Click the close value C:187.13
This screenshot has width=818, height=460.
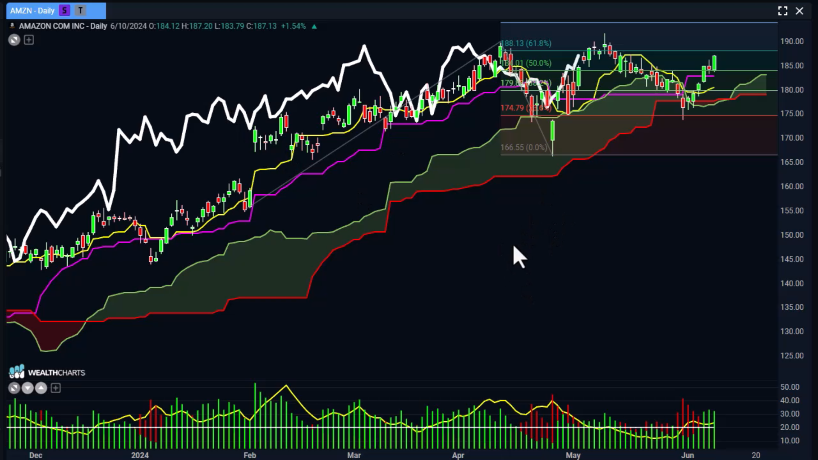(x=261, y=26)
